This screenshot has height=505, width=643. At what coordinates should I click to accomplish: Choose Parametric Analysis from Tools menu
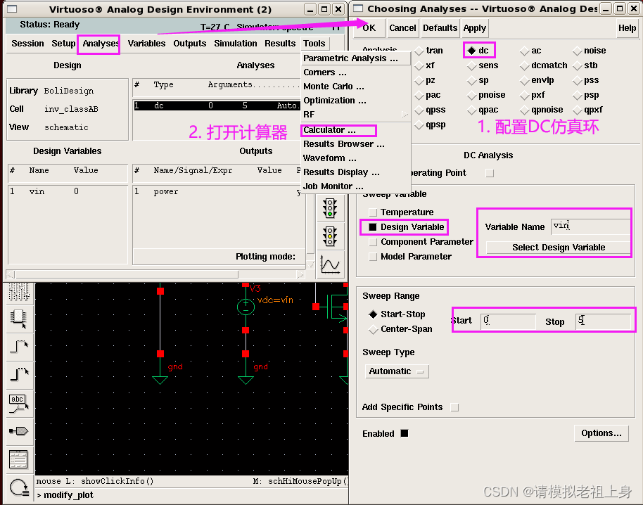point(355,58)
